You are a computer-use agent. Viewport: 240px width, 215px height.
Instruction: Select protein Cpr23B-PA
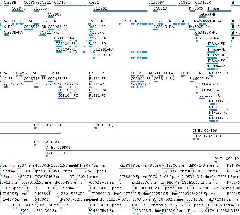pyautogui.click(x=6, y=87)
